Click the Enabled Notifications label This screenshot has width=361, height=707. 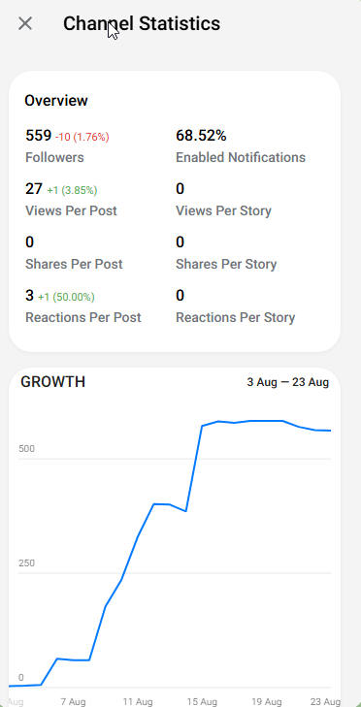[241, 157]
